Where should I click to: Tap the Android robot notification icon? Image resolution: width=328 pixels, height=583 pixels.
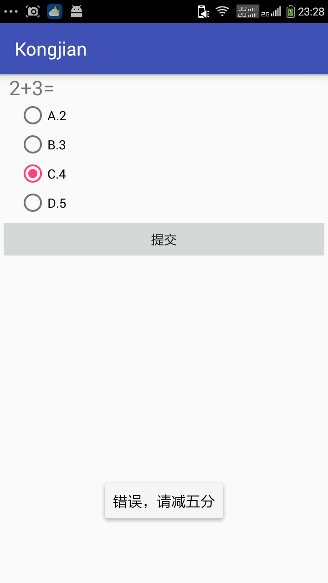click(77, 11)
